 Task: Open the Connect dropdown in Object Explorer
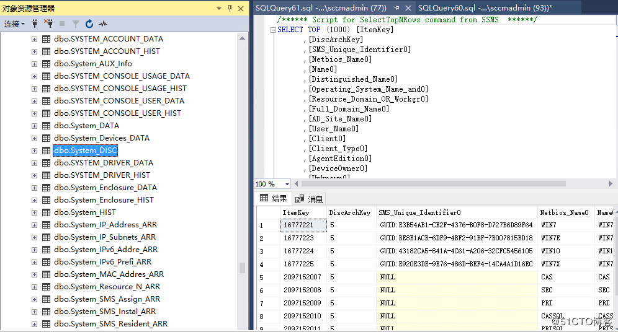15,24
